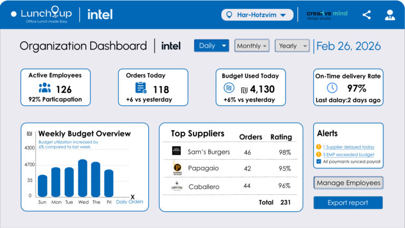This screenshot has width=405, height=228.
Task: Click the intel logo in header
Action: (x=100, y=14)
